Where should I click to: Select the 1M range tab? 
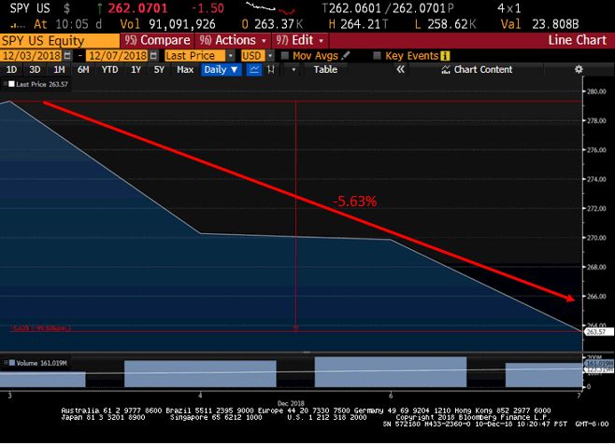[x=59, y=70]
